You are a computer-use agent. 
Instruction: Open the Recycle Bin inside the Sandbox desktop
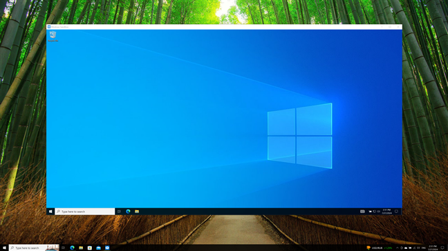coord(53,37)
